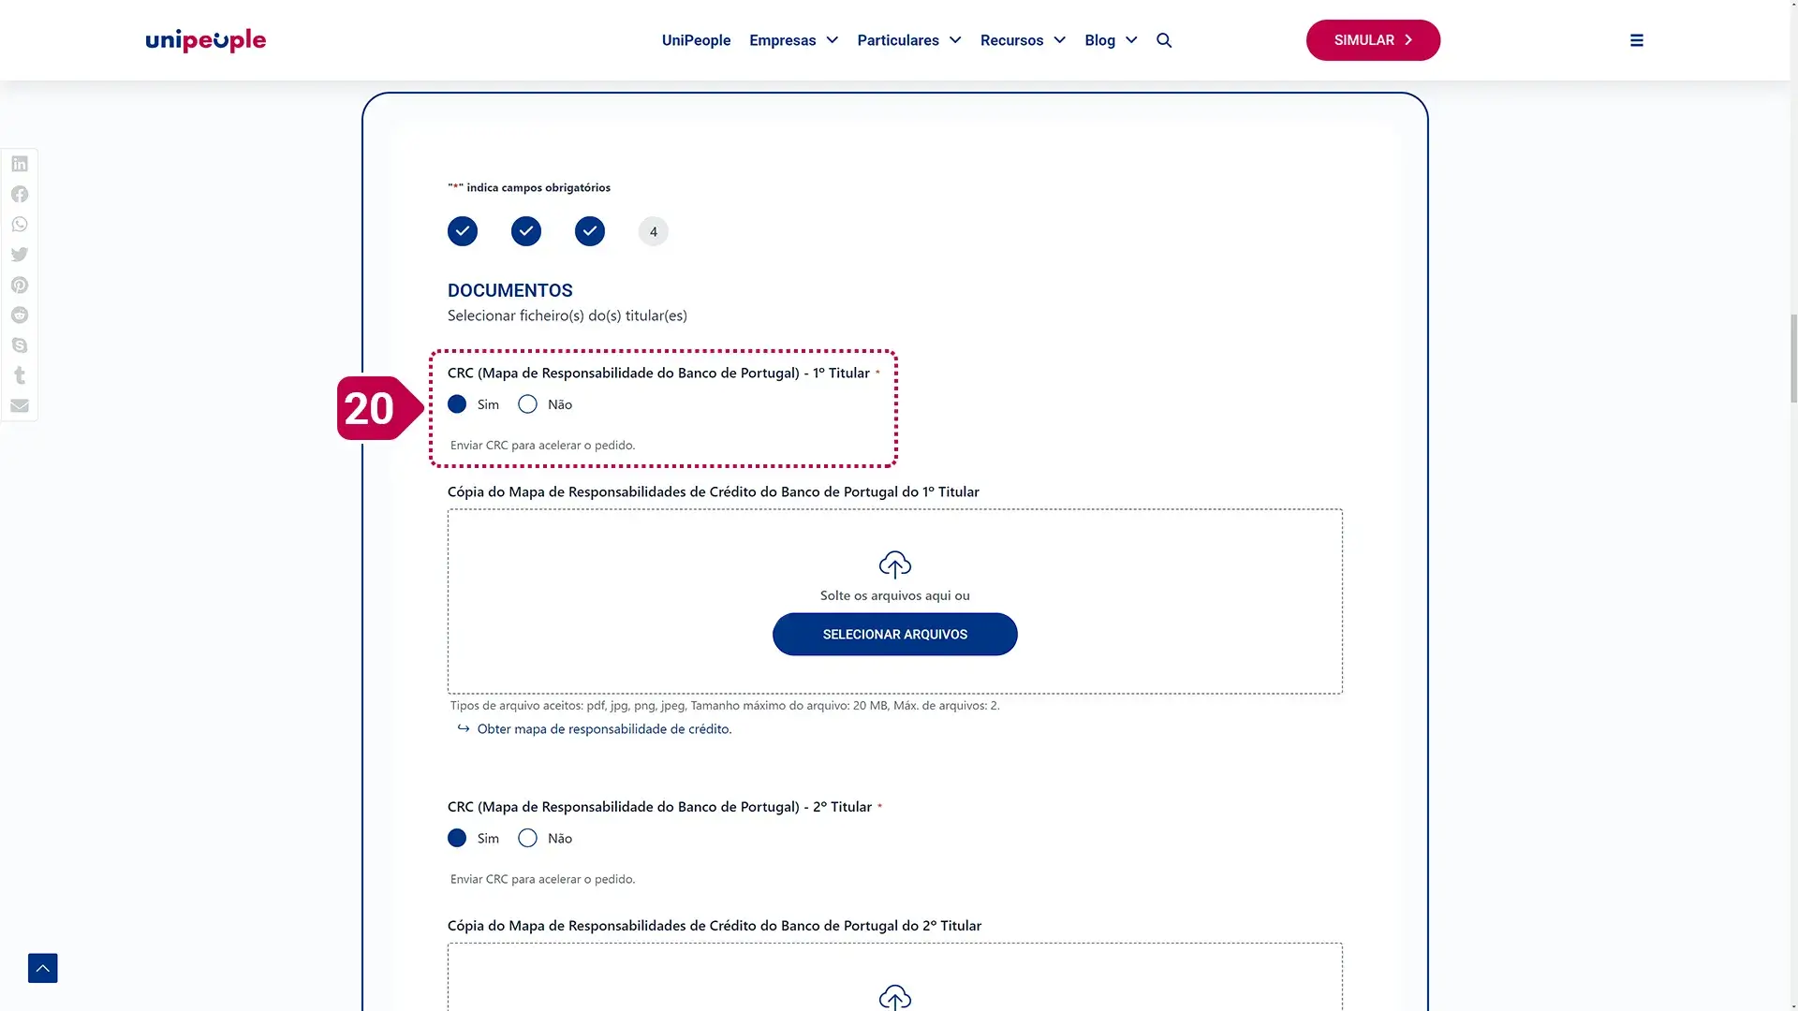This screenshot has width=1798, height=1011.
Task: Click the Reddit share icon
Action: pos(20,315)
